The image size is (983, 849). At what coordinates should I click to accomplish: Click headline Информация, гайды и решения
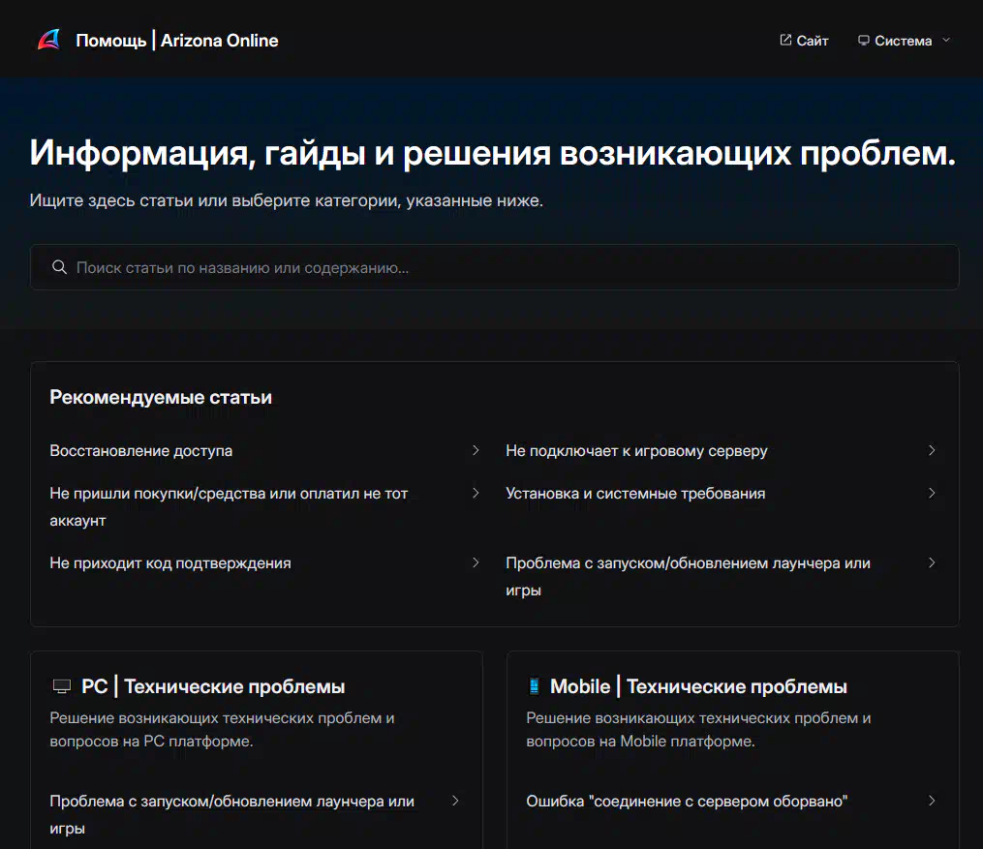[493, 154]
